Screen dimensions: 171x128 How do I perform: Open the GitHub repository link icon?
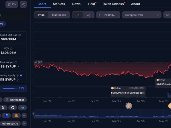pos(13,108)
